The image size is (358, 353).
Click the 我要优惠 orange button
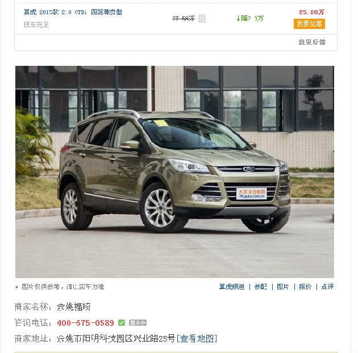click(x=309, y=24)
